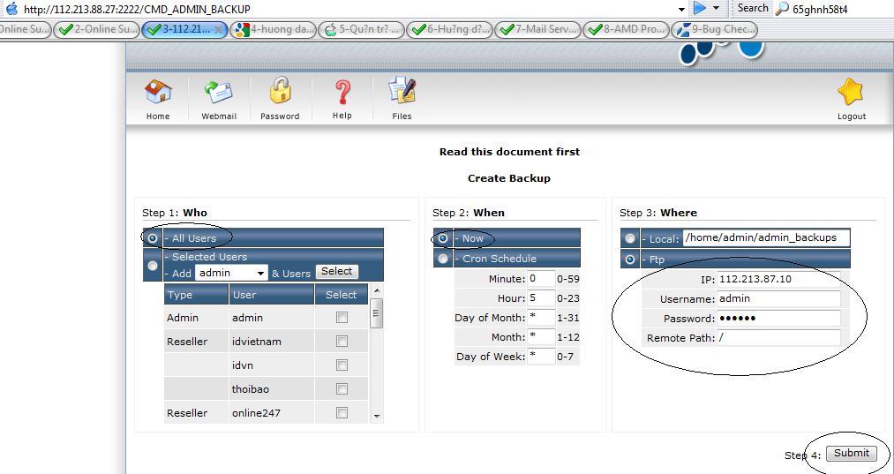The height and width of the screenshot is (474, 894).
Task: Select the All Users radio button
Action: [x=154, y=238]
